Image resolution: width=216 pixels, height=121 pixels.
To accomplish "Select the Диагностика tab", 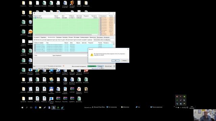I will point(93,37).
